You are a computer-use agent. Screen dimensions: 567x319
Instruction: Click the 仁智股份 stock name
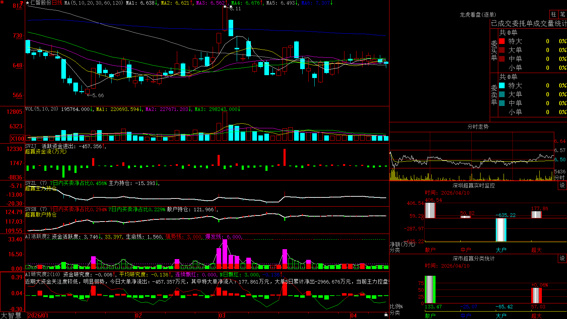41,3
